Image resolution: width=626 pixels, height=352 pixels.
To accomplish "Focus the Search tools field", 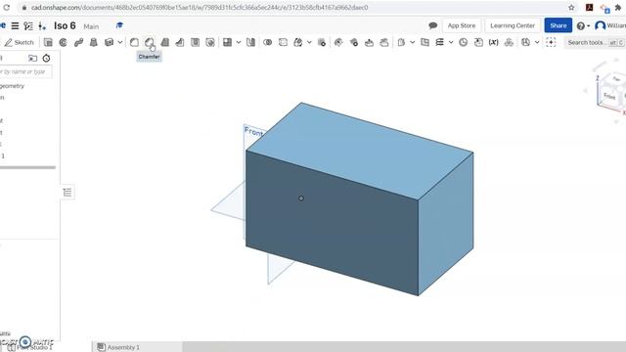I will coord(595,42).
